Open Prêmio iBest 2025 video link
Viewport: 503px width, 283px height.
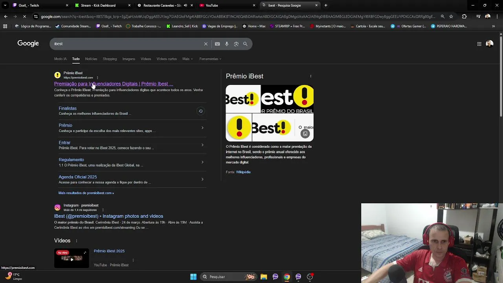coord(109,251)
